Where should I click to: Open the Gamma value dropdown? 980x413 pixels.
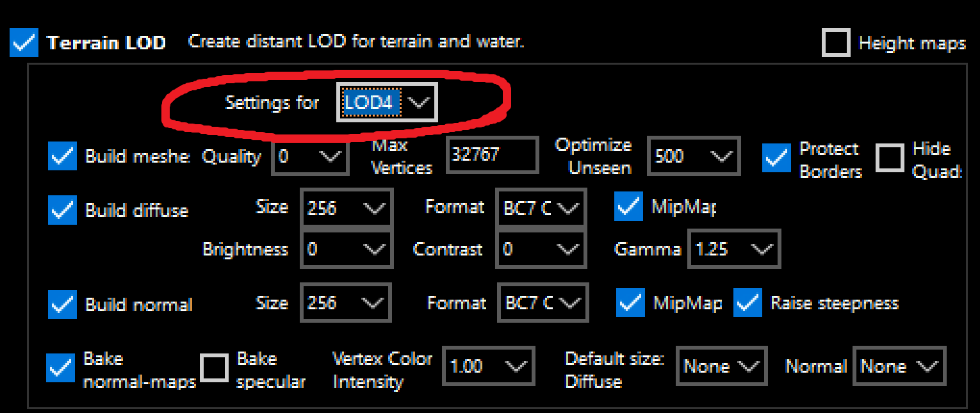coord(734,249)
